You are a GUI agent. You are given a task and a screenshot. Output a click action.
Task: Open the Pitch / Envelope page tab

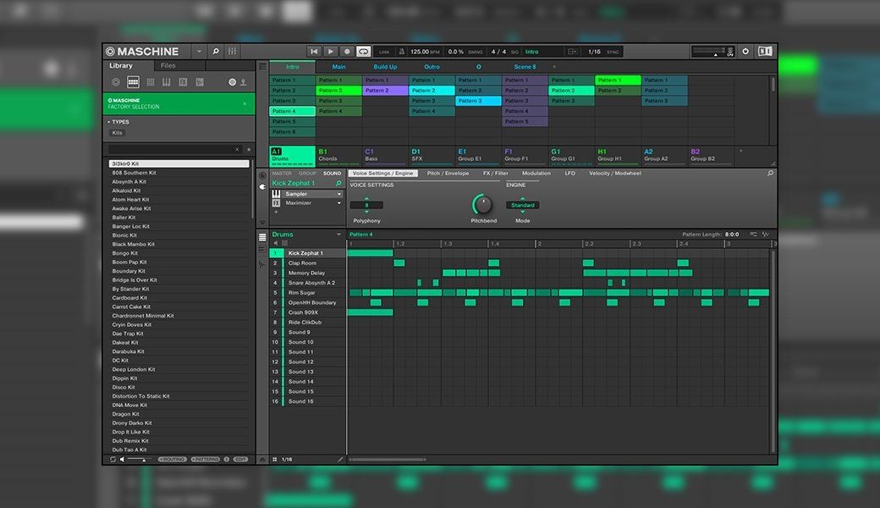coord(448,174)
